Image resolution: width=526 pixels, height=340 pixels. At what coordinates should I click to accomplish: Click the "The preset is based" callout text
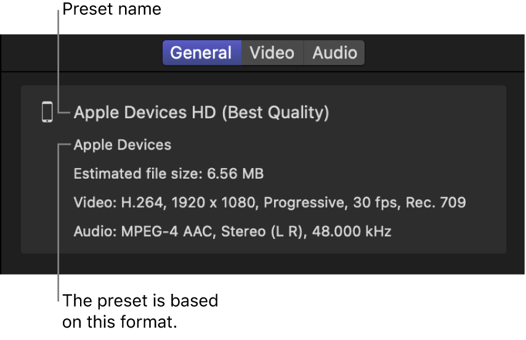point(140,301)
